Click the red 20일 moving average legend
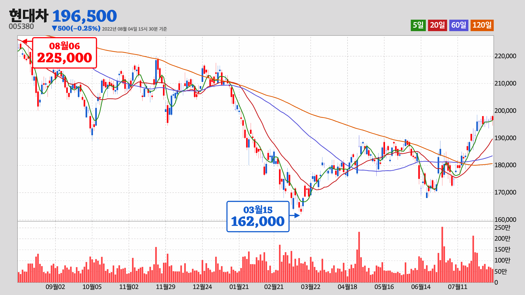525x295 pixels. [437, 25]
